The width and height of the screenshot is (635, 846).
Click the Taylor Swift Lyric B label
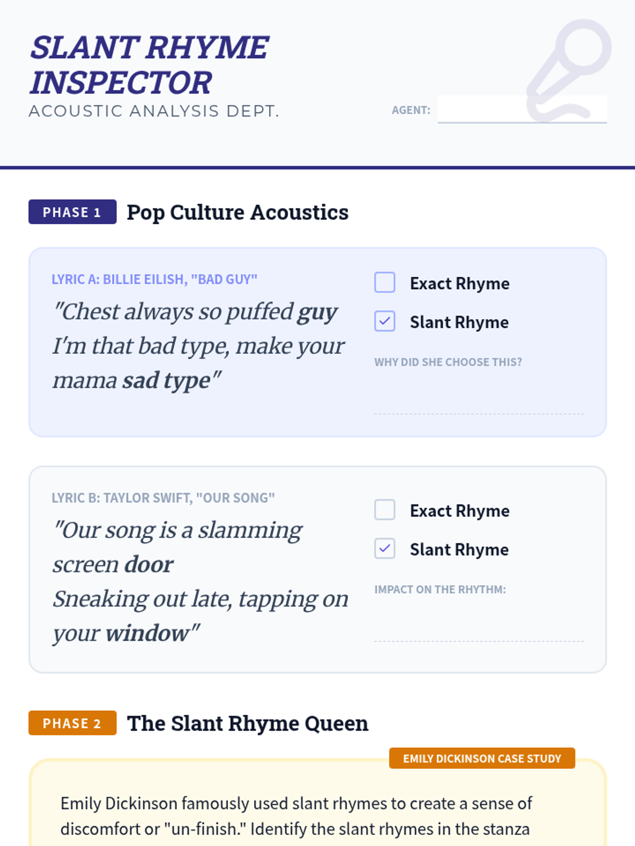pyautogui.click(x=163, y=498)
